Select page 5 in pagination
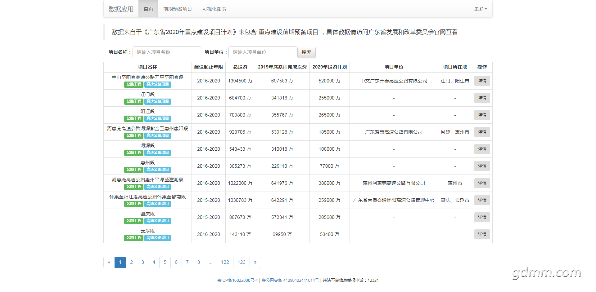This screenshot has width=596, height=292. (165, 262)
